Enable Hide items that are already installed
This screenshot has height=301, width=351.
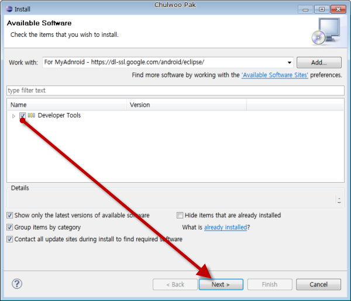tap(180, 216)
